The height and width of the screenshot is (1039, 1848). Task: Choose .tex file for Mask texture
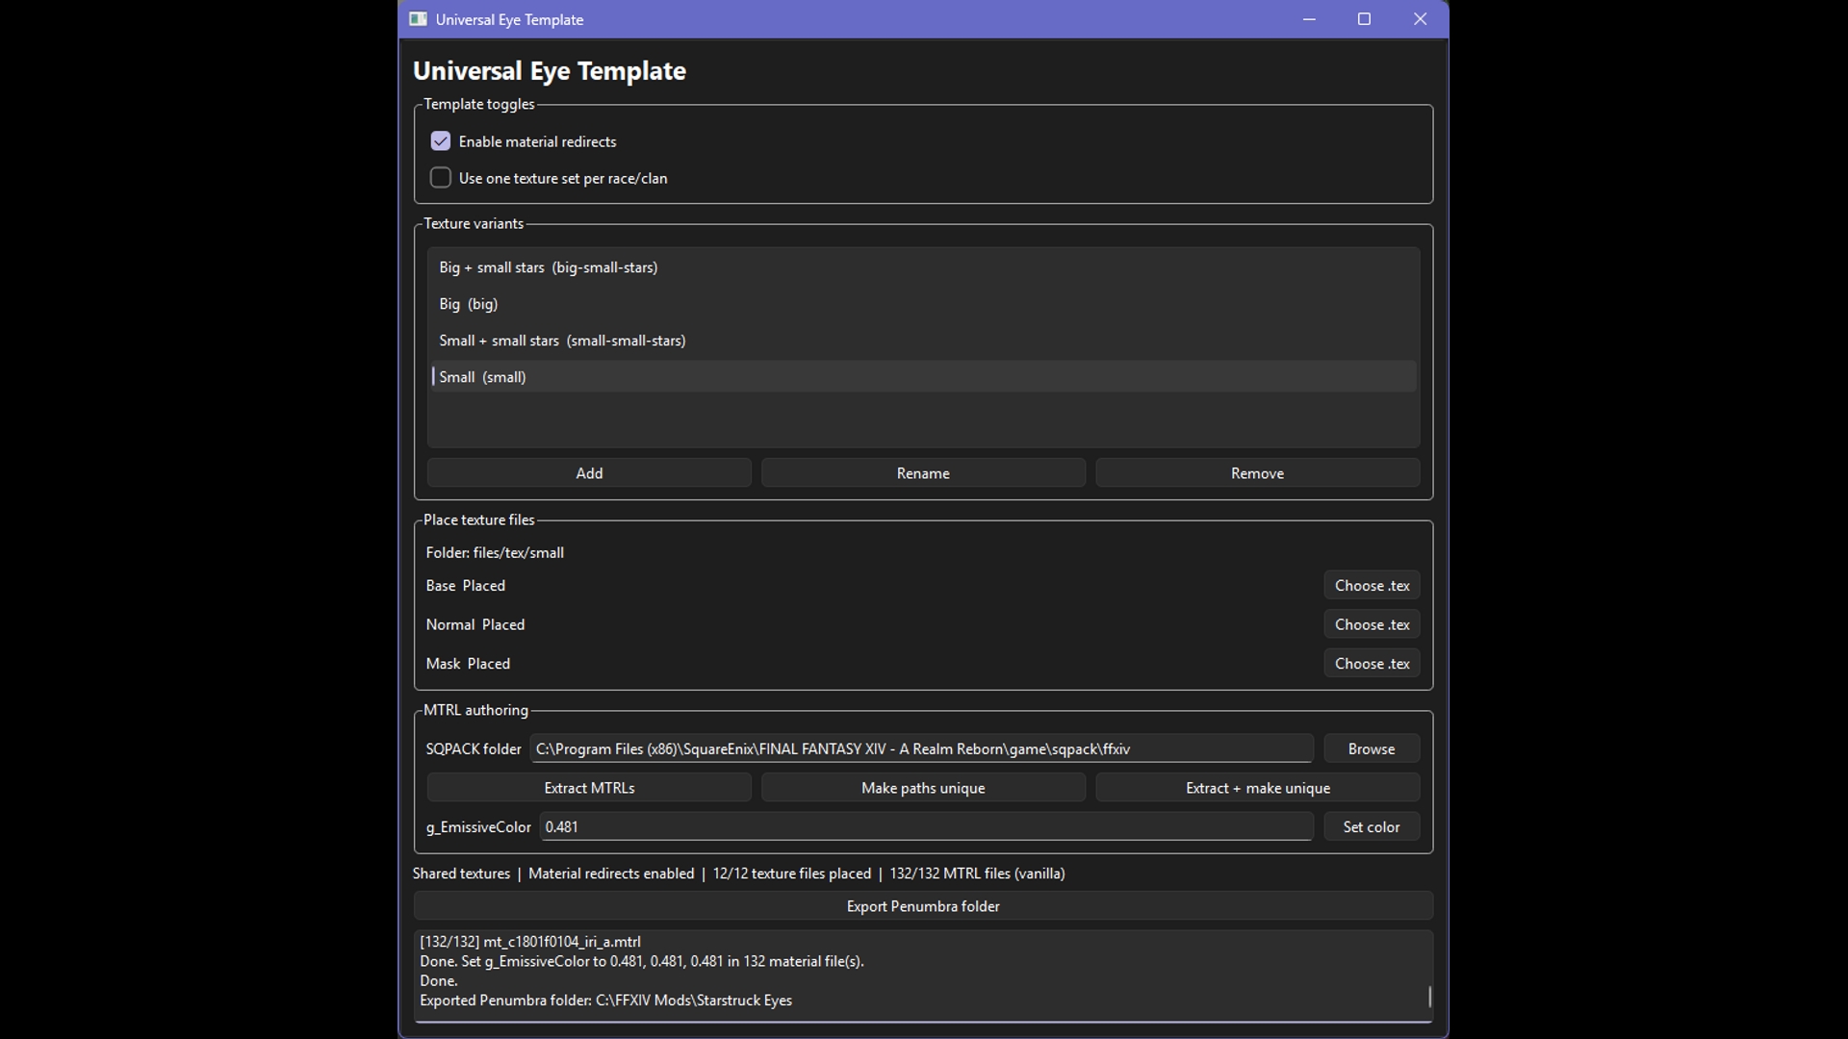[1372, 664]
